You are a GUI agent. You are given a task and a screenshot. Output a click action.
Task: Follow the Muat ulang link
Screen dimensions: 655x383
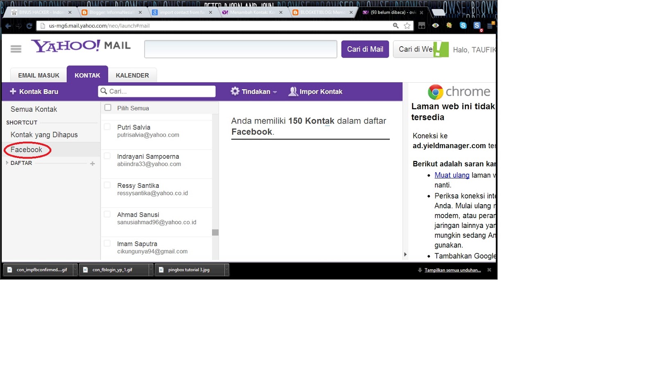452,175
